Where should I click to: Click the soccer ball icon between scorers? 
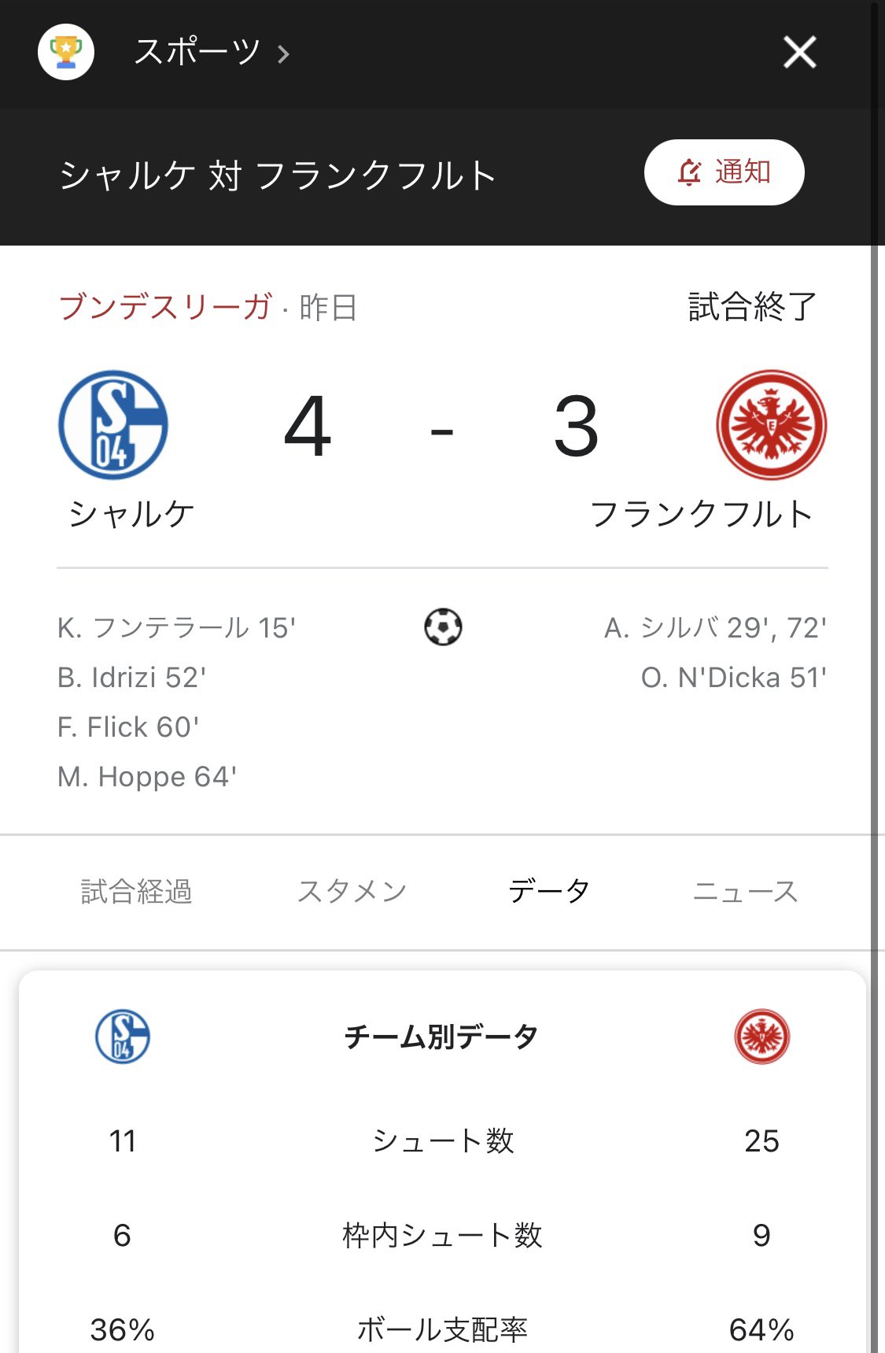coord(443,627)
